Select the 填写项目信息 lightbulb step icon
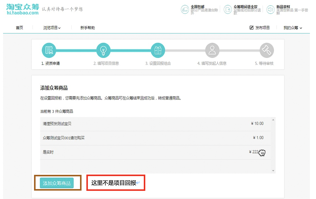 (x=103, y=50)
